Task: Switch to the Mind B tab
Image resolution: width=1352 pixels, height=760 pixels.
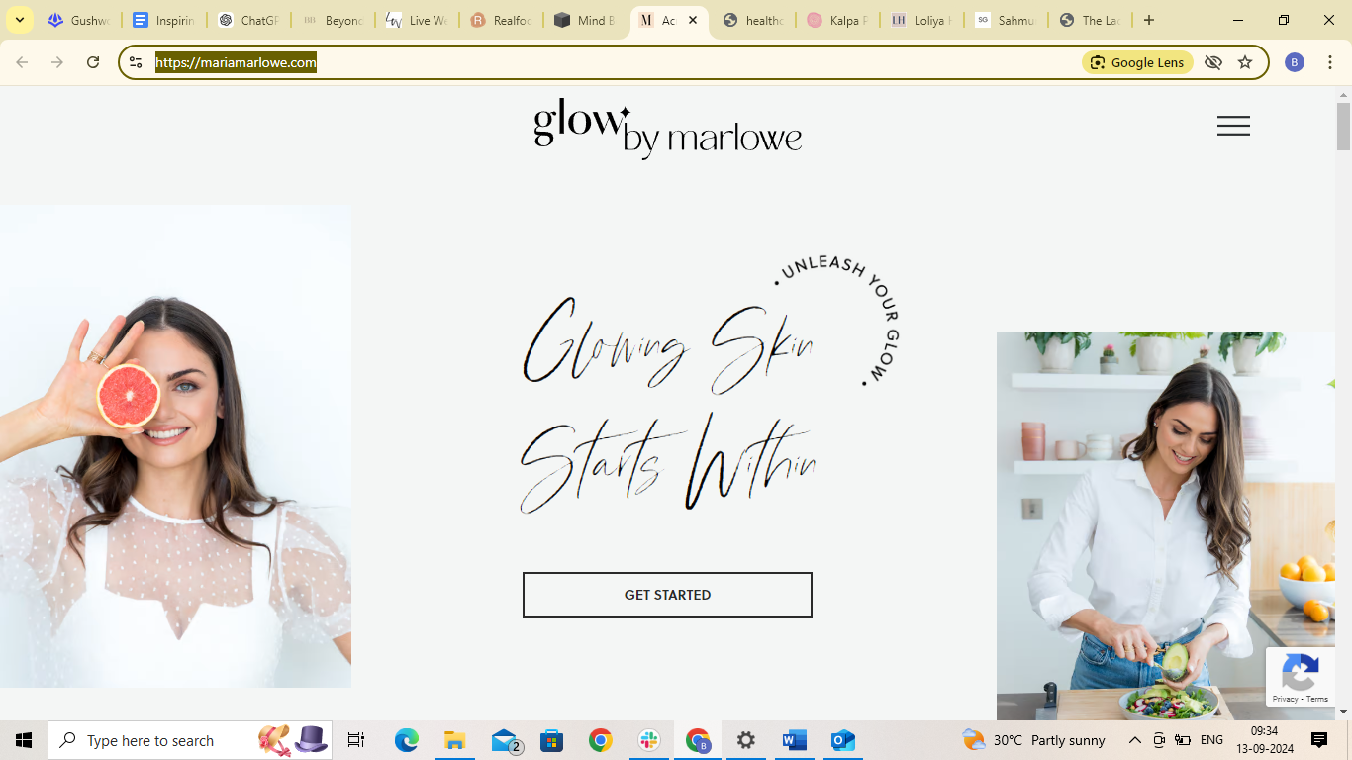Action: (x=586, y=20)
